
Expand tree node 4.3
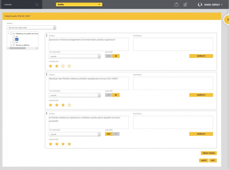click(x=11, y=42)
